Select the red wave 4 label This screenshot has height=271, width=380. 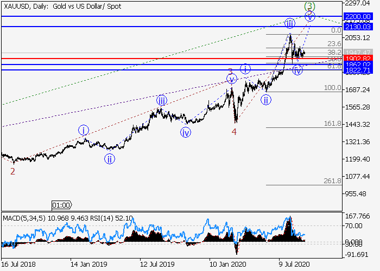coord(235,132)
